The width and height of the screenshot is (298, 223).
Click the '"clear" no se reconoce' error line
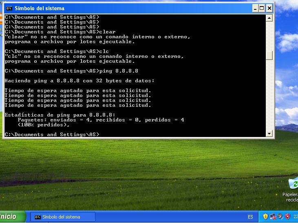point(97,37)
